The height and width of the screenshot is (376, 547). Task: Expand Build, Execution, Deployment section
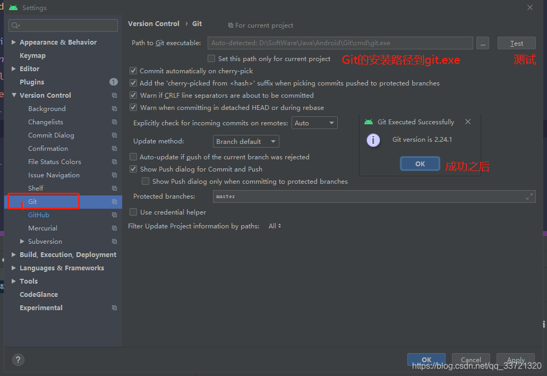[x=14, y=254]
